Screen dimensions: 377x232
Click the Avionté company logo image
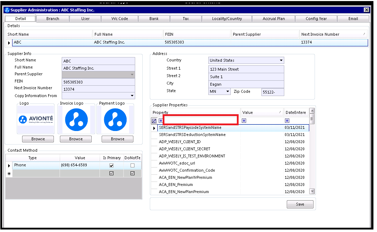36,119
